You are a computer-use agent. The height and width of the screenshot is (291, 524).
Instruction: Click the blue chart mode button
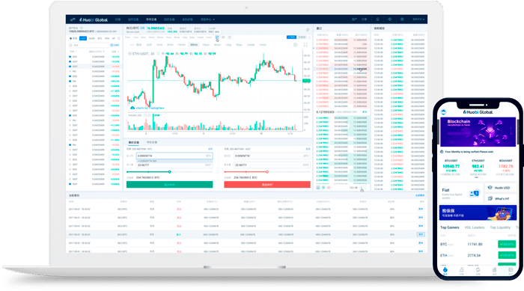tap(291, 37)
